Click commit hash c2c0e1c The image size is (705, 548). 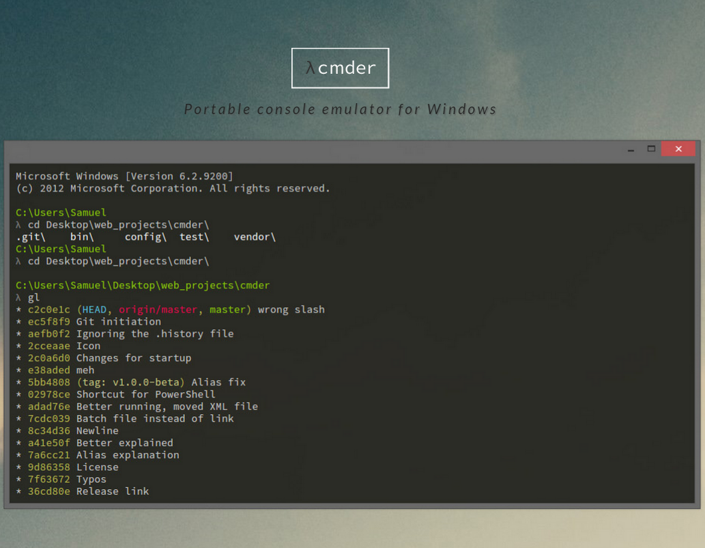(x=49, y=310)
